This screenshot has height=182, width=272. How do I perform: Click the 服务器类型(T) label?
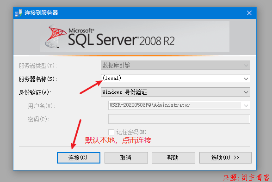38,66
